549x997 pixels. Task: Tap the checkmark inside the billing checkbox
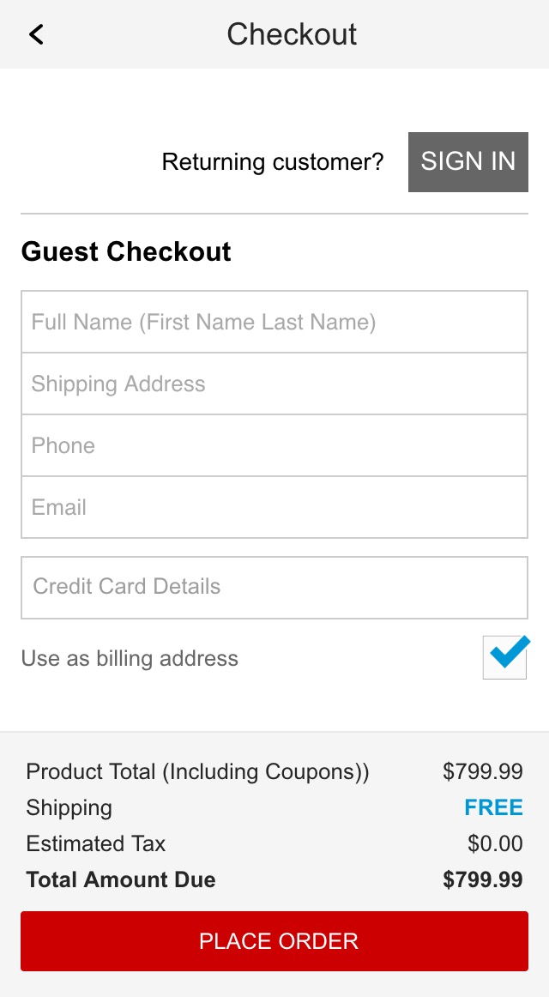point(504,656)
